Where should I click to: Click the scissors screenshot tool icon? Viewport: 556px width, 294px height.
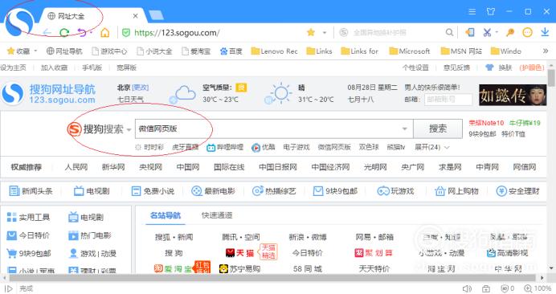(487, 33)
